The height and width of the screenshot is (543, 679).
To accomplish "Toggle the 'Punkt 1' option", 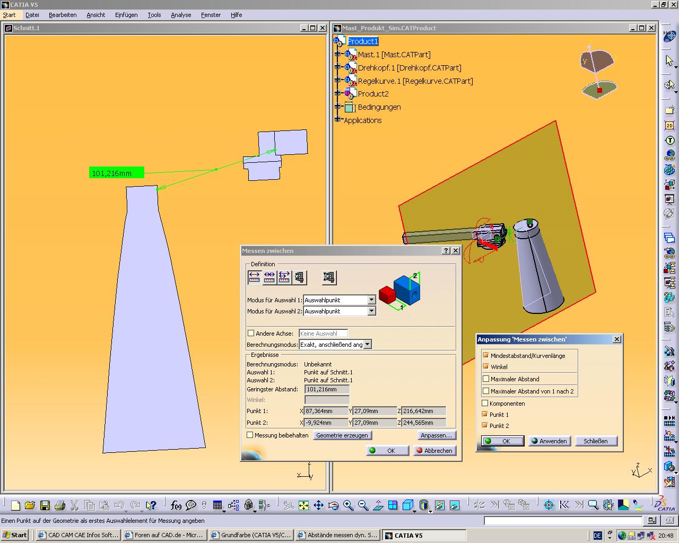I will click(x=485, y=414).
